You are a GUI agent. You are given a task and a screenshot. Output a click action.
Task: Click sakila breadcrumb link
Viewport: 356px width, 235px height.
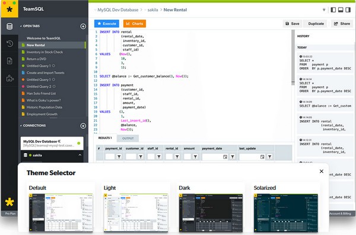[x=152, y=9]
